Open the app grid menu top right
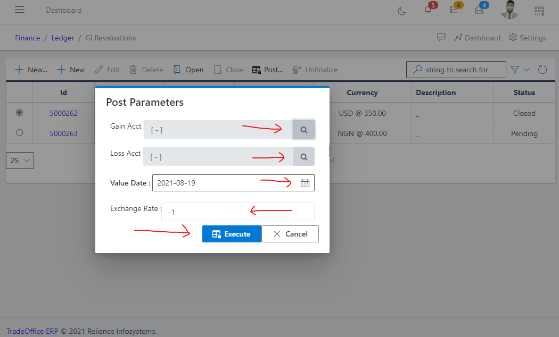The width and height of the screenshot is (559, 337). point(539,11)
